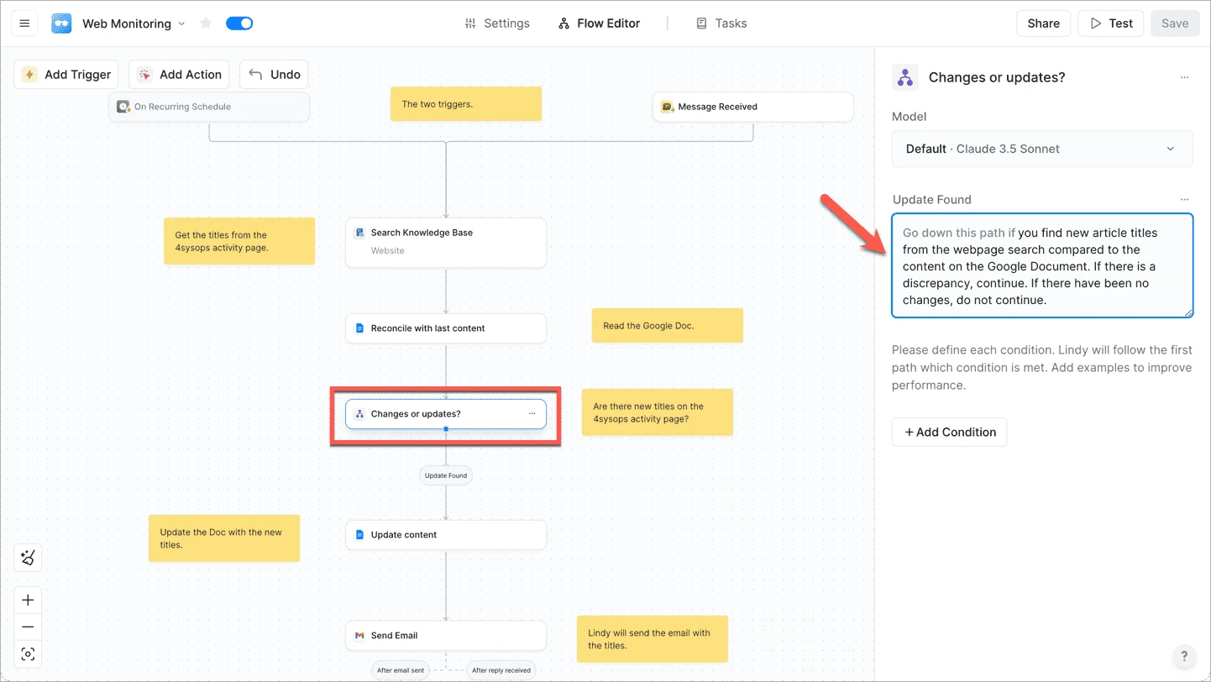The width and height of the screenshot is (1211, 682).
Task: Click the ellipsis beside Update Found
Action: pos(1184,199)
